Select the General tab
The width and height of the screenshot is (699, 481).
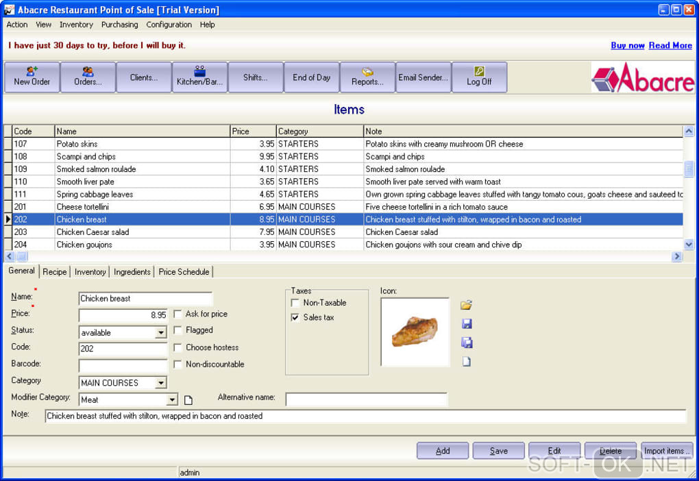coord(21,271)
